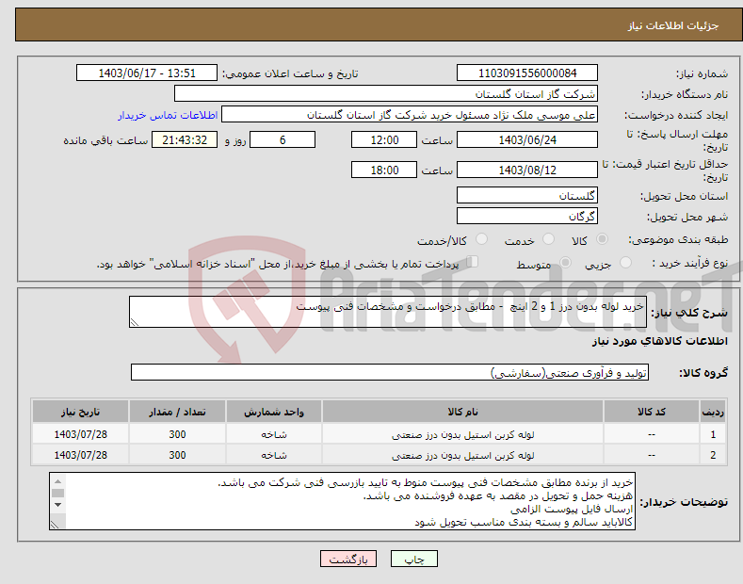Click the deadline time field 12:00
This screenshot has height=584, width=743.
tap(384, 139)
